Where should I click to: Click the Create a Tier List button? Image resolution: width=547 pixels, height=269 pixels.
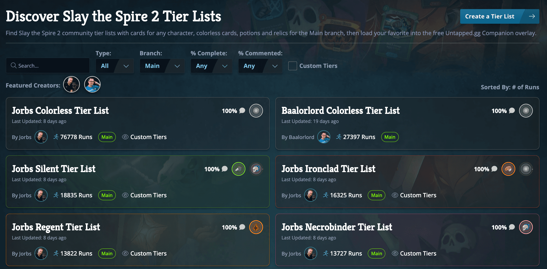coord(500,16)
